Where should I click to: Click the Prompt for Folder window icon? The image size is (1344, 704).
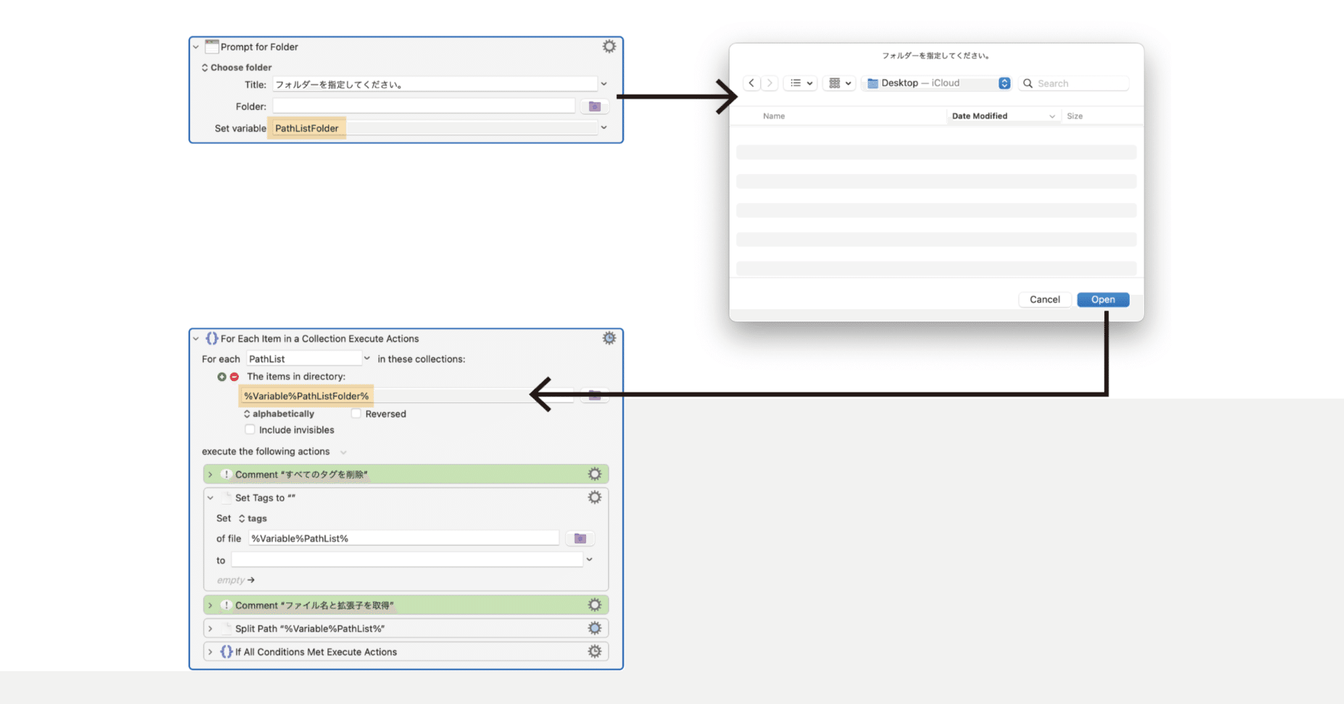tap(212, 47)
